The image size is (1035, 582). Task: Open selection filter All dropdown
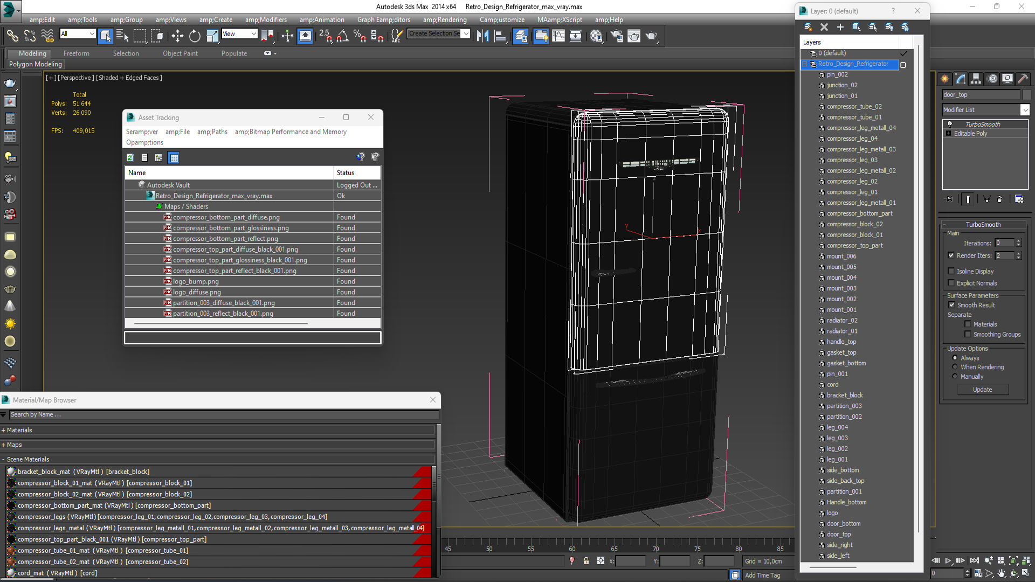tap(92, 34)
